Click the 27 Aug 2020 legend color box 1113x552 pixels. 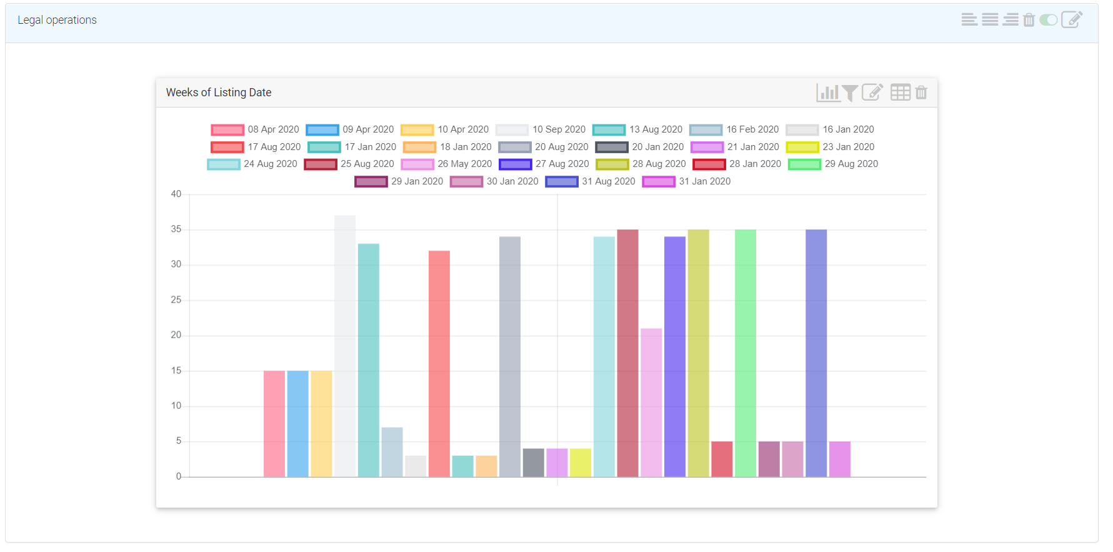[515, 164]
